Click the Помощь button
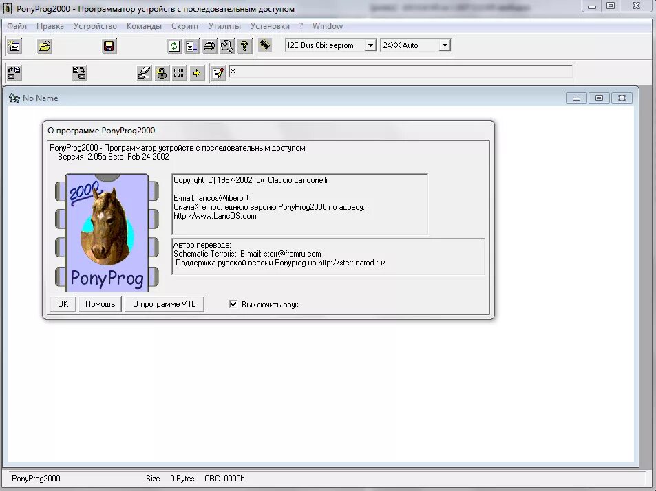The height and width of the screenshot is (491, 656). pos(100,304)
